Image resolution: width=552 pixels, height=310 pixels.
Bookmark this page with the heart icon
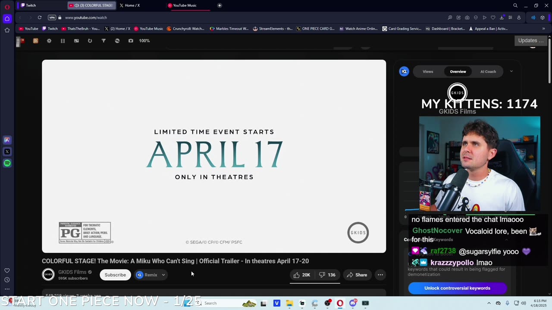[x=493, y=18]
